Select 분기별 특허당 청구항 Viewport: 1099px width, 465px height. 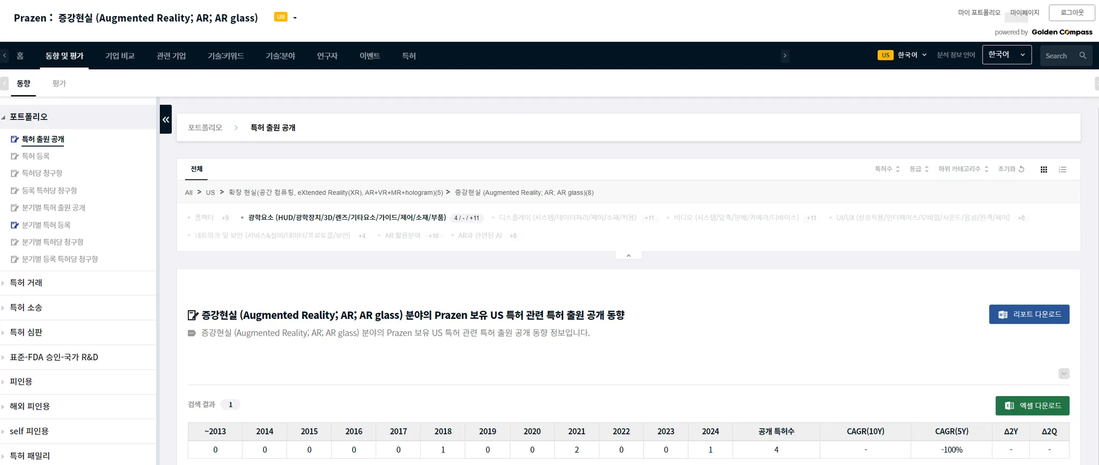(x=53, y=242)
